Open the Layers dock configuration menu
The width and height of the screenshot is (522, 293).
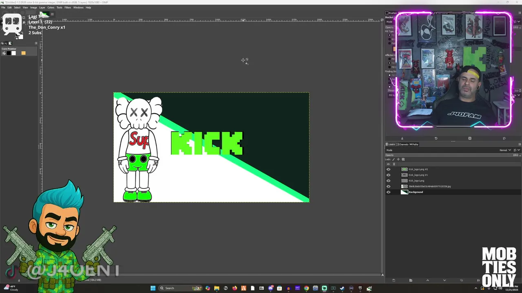click(x=519, y=144)
